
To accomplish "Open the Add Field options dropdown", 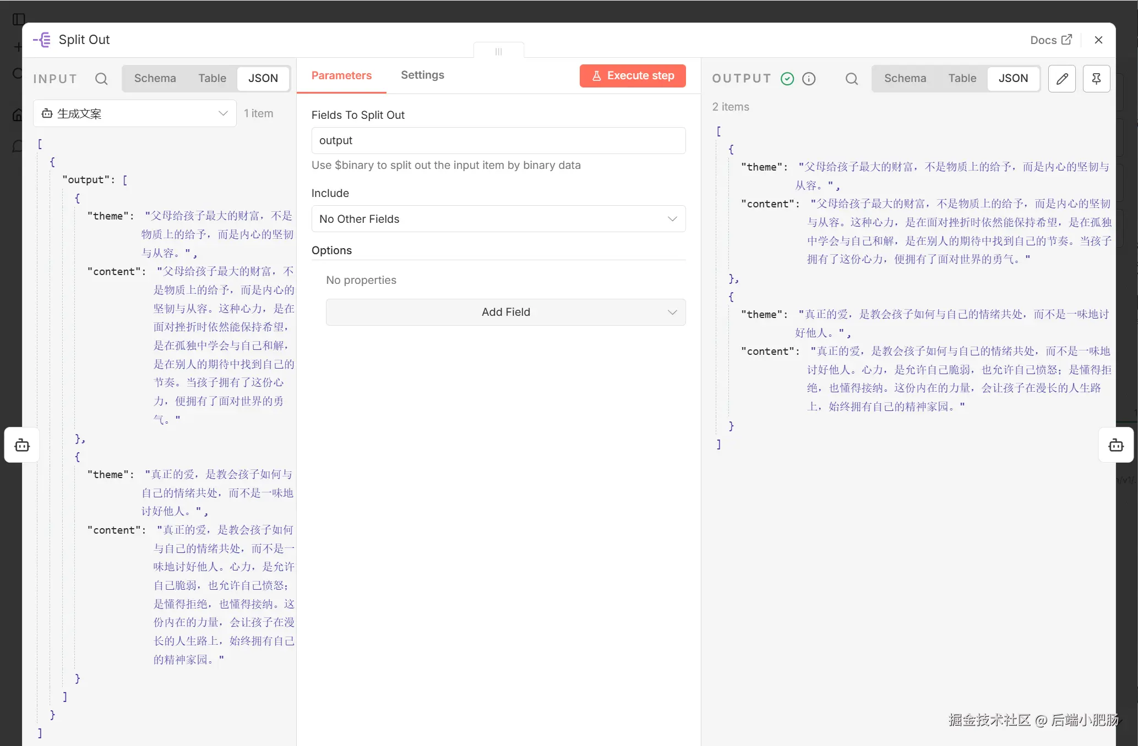I will point(505,312).
